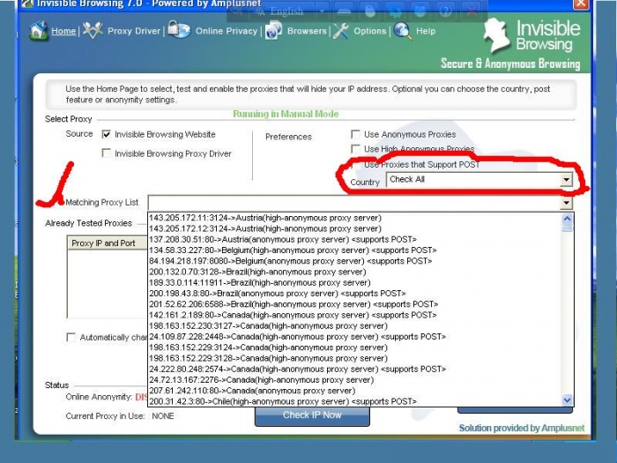Click the Proxy IP and Port column header
617x463 pixels.
(107, 243)
